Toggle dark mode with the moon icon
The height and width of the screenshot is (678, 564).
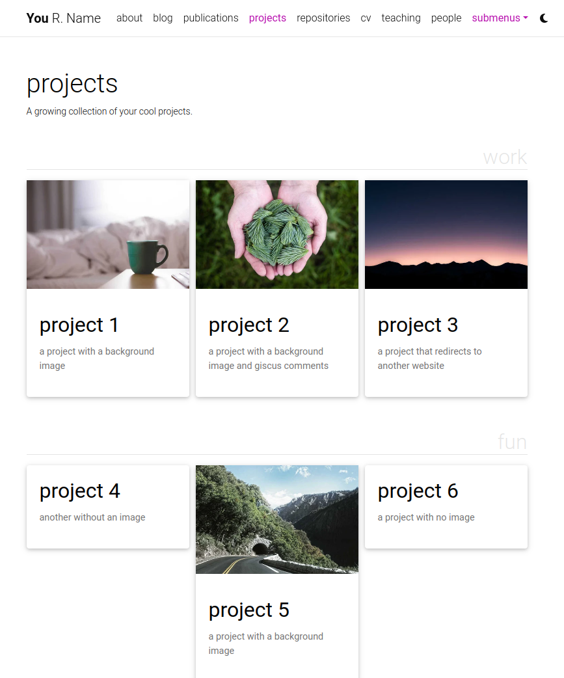(544, 18)
